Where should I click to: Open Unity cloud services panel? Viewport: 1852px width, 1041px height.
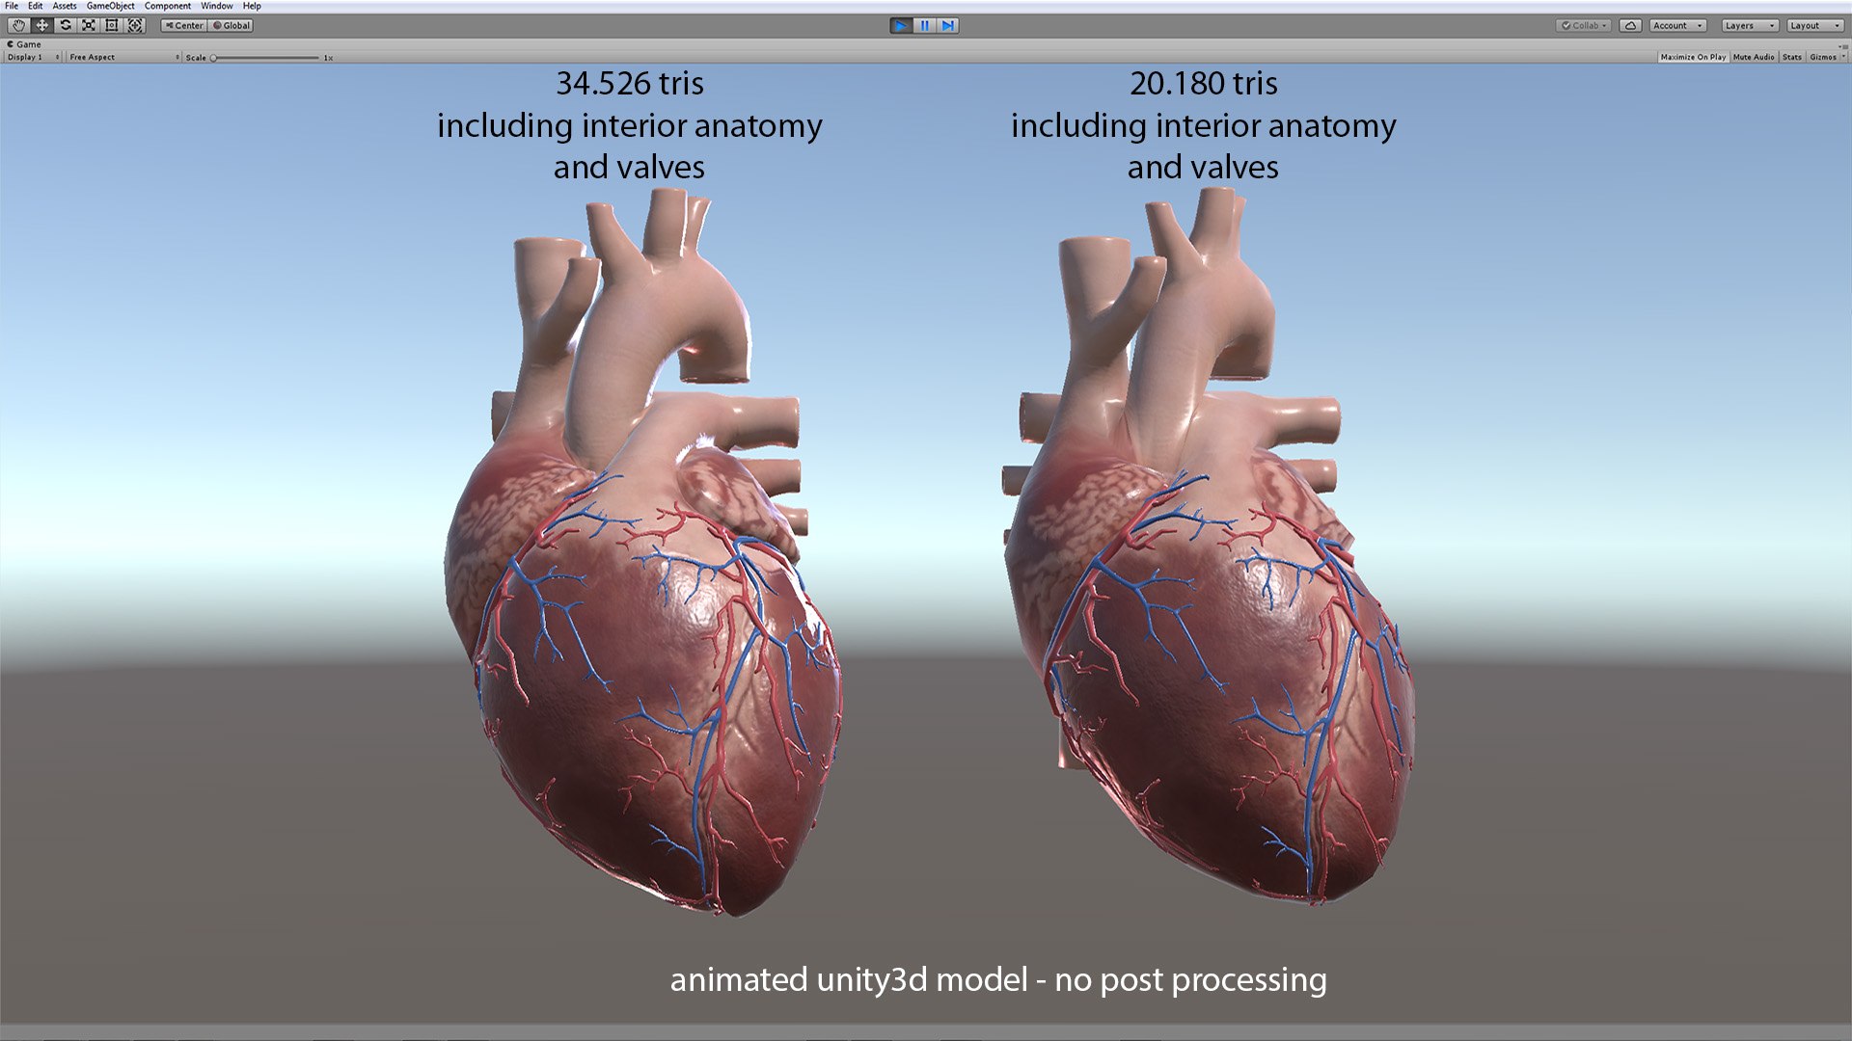[x=1630, y=25]
